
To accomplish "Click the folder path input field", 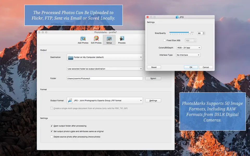I will 104,78.
